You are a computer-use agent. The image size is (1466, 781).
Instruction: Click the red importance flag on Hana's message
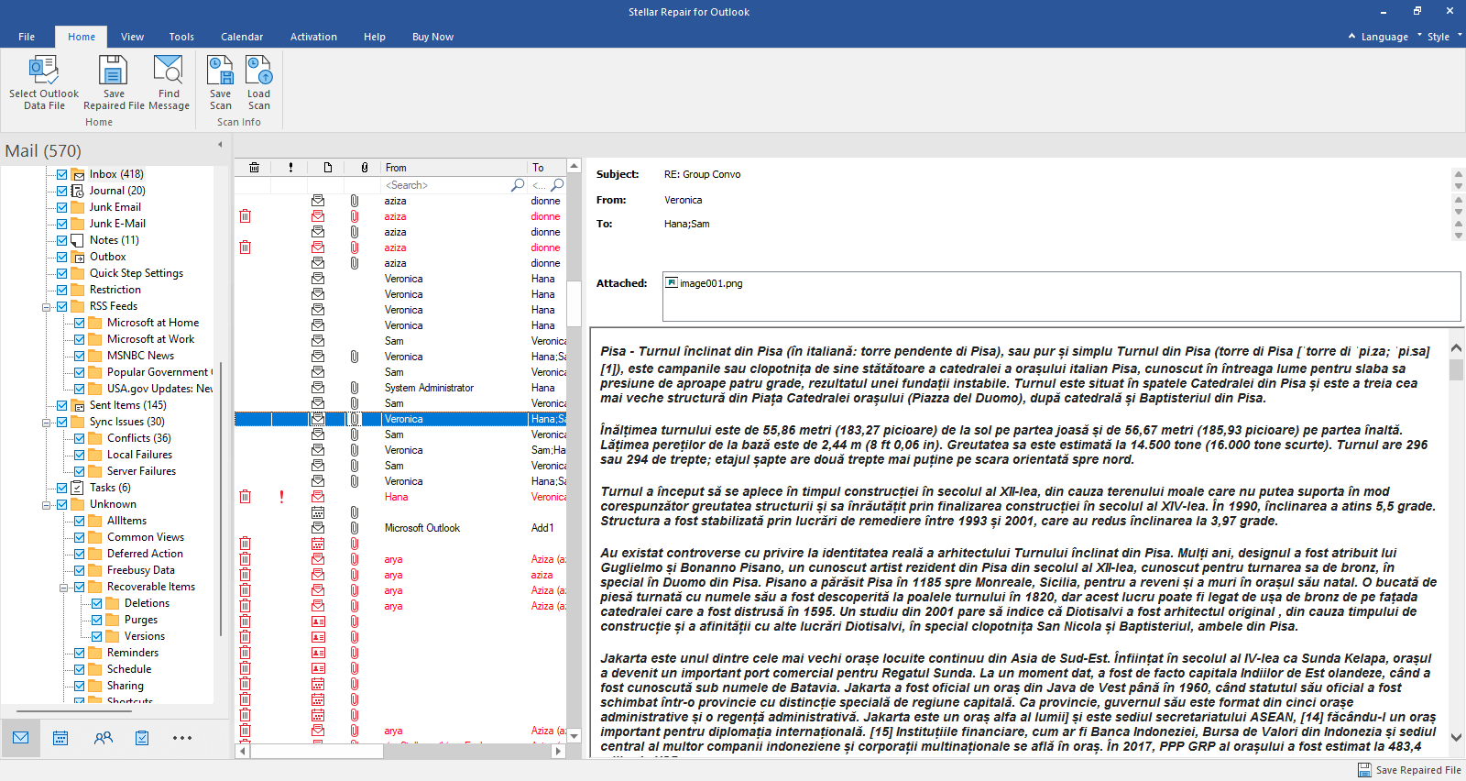point(281,497)
